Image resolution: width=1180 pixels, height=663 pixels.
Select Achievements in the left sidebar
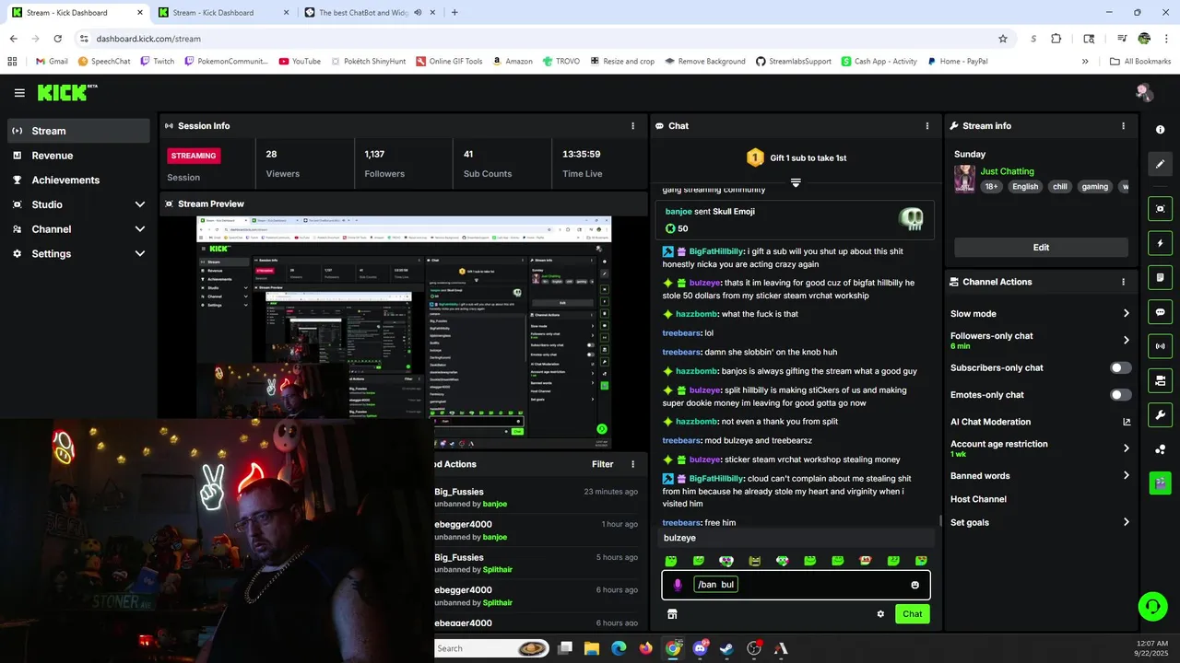78,180
